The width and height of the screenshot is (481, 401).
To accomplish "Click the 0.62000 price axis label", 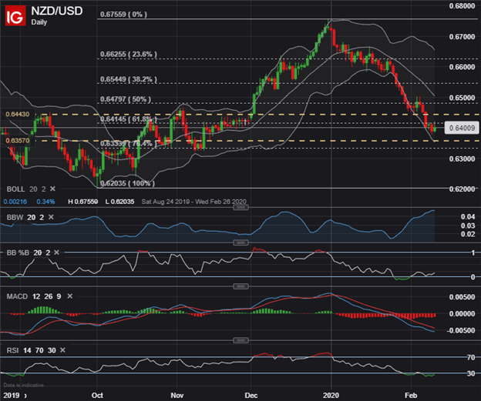I will point(462,189).
